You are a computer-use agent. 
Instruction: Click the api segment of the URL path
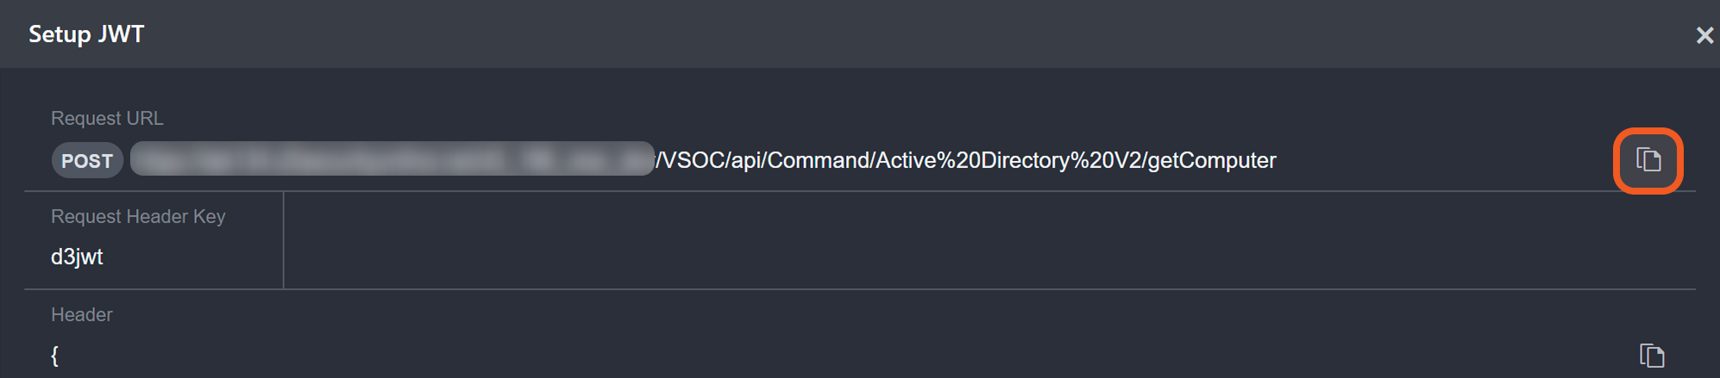click(x=746, y=161)
